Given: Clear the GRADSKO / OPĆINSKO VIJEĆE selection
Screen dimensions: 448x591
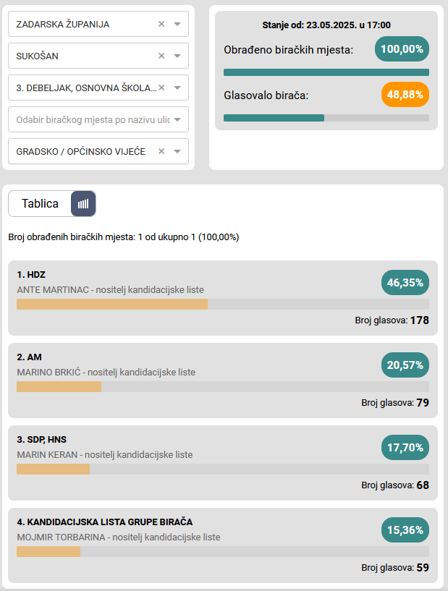Looking at the screenshot, I should pyautogui.click(x=161, y=151).
